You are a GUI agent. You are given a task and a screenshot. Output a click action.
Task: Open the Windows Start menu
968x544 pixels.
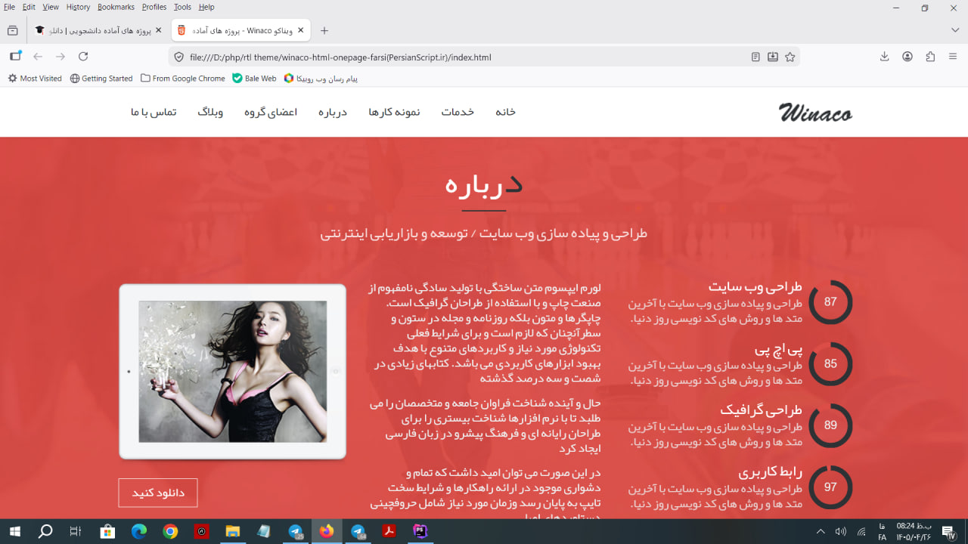14,531
